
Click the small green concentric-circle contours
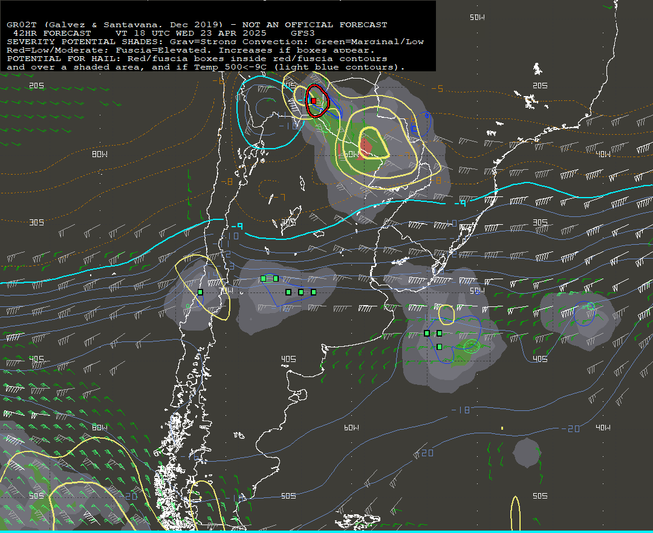tap(472, 345)
